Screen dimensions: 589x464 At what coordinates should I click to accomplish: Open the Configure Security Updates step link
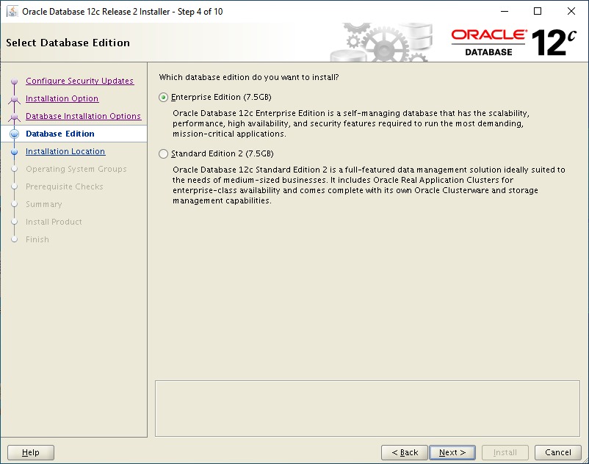point(79,81)
